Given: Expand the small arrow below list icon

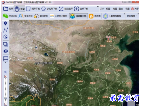Looking at the screenshot, I should point(6,62).
